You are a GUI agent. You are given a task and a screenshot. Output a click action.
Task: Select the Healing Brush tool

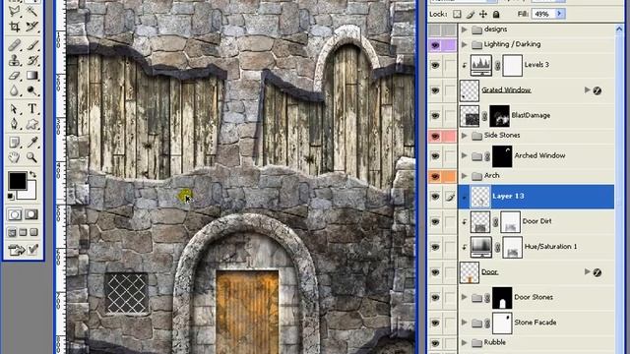point(14,45)
